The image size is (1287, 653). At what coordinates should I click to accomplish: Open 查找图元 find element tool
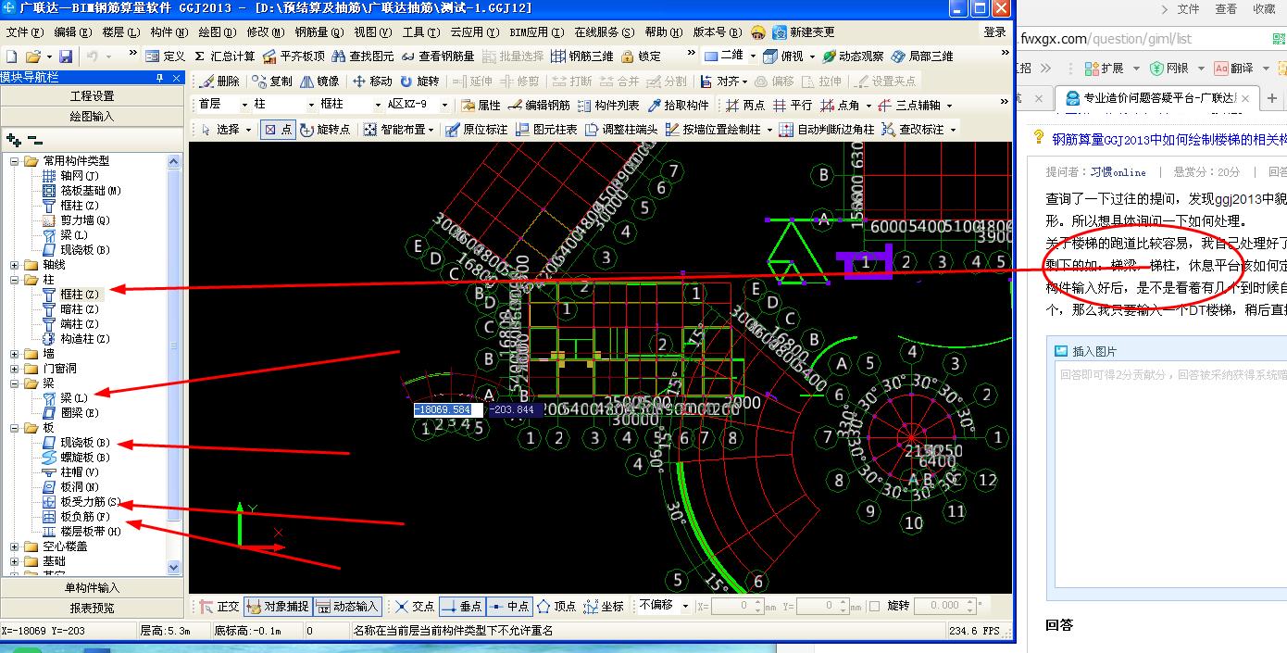coord(363,57)
